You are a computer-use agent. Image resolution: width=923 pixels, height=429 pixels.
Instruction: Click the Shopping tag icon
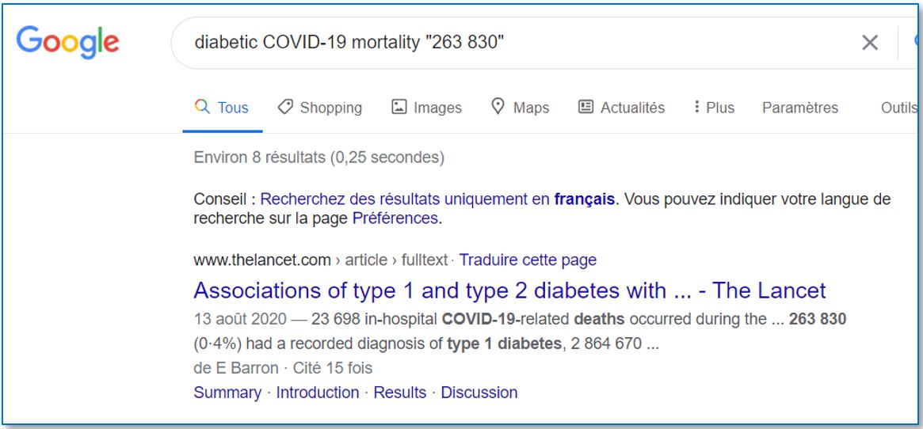coord(285,107)
